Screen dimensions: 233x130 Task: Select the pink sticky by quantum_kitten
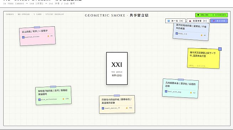37,36
